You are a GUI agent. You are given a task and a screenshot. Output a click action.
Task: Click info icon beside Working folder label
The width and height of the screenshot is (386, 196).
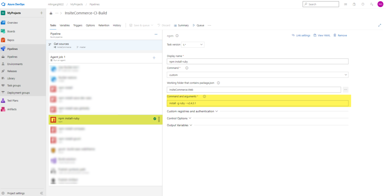tap(218, 83)
